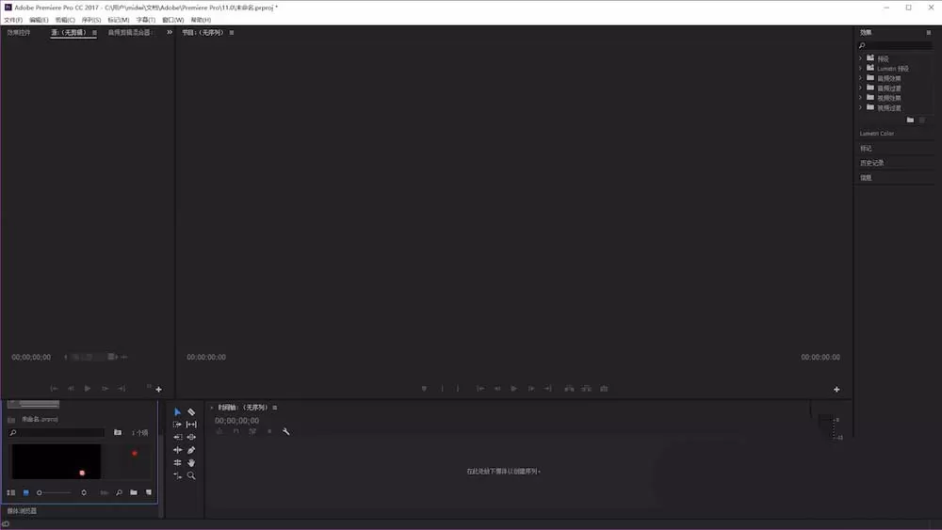Play in the source monitor
942x530 pixels.
(88, 389)
